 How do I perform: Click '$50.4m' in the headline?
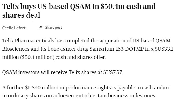click(x=113, y=6)
